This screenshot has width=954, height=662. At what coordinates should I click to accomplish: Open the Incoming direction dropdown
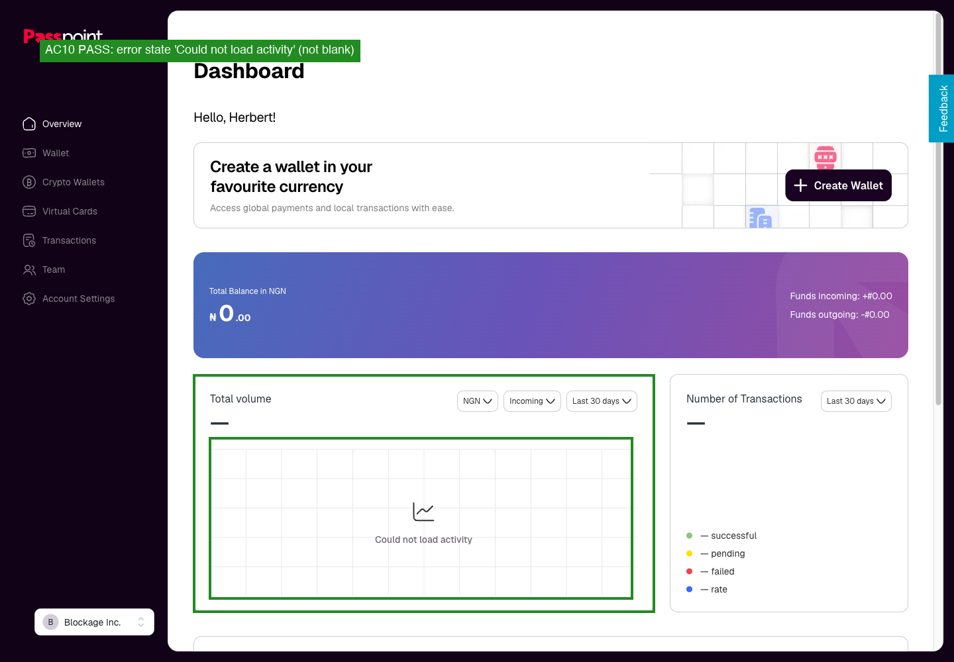pos(532,401)
